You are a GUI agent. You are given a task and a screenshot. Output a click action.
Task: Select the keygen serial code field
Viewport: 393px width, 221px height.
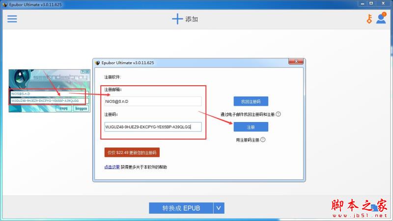click(50, 101)
